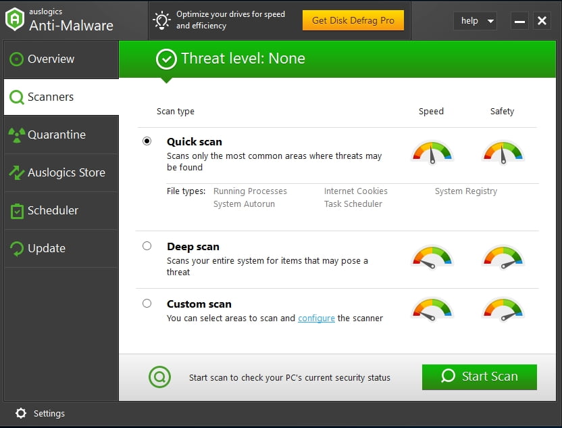562x428 pixels.
Task: Select the Deep scan radio button
Action: [147, 245]
